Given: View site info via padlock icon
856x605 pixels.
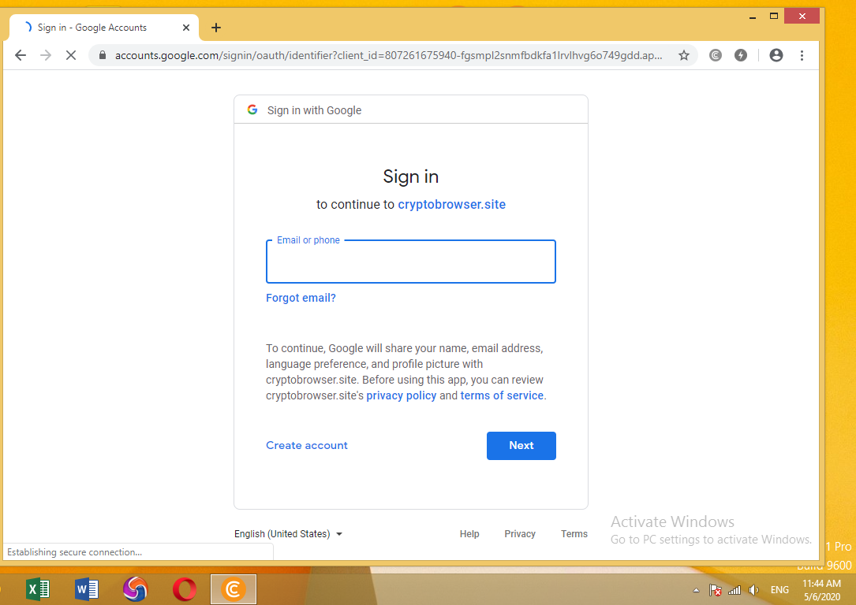Looking at the screenshot, I should tap(103, 55).
